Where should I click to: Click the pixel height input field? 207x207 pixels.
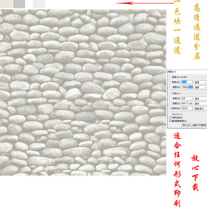(187, 87)
